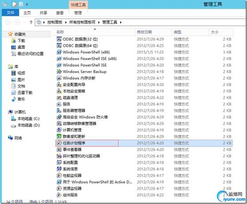Viewport: 247px width, 204px height.
Task: Select the Windows PowerShell ISE (x86) icon
Action: point(59,59)
